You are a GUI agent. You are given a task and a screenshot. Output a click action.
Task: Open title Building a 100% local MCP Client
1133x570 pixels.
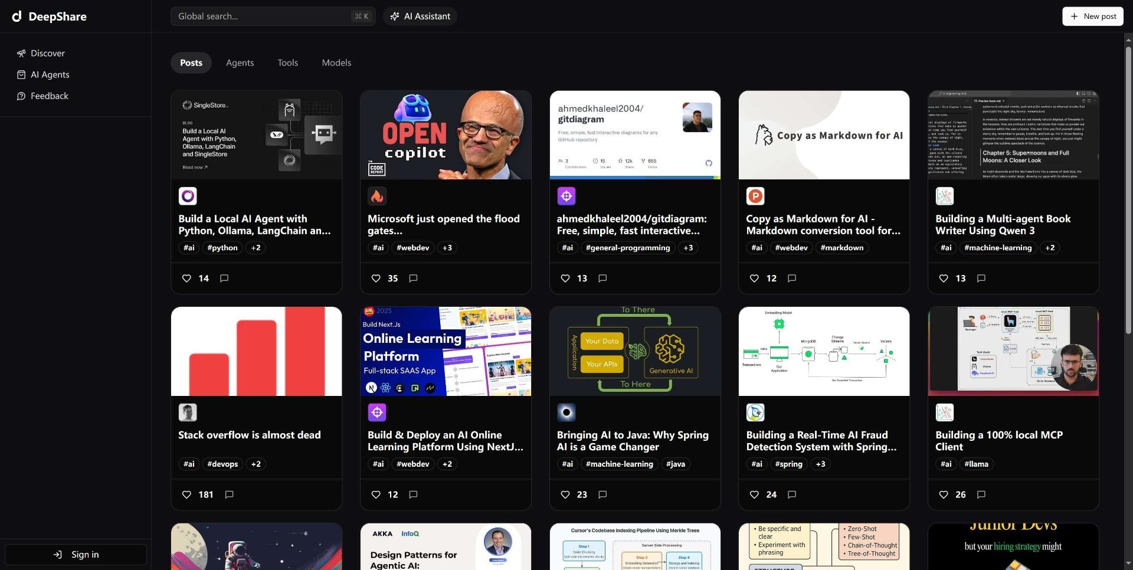(999, 441)
